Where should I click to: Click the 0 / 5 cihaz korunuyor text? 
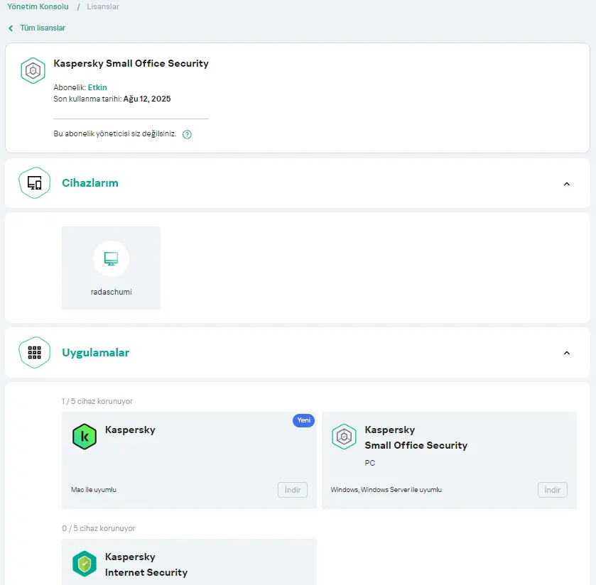pyautogui.click(x=99, y=528)
